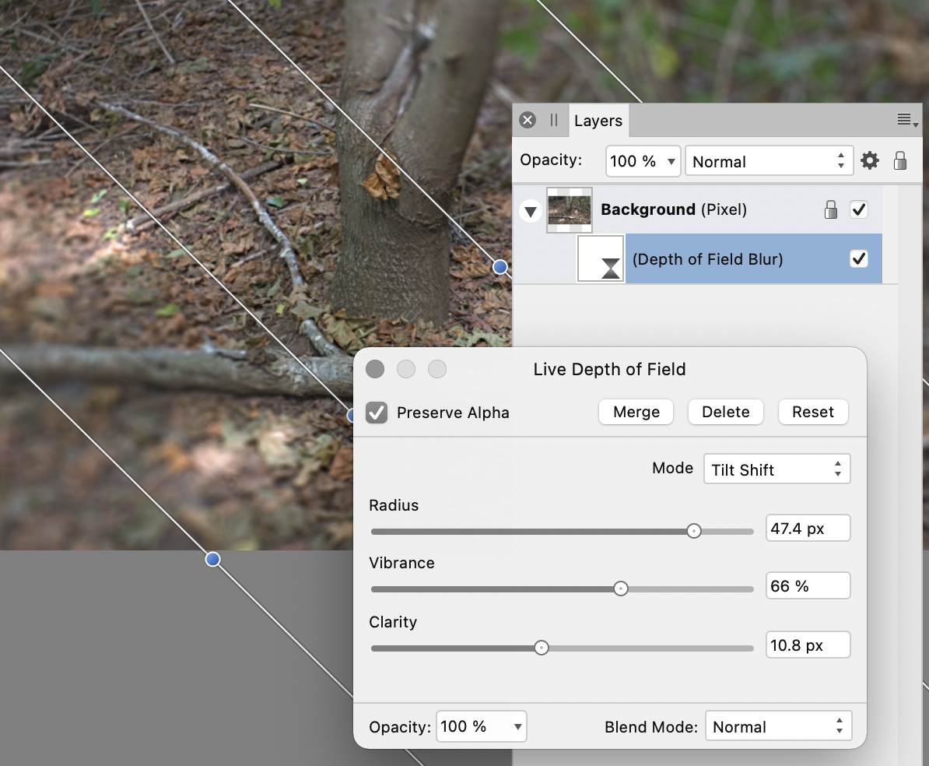Open the Mode dropdown showing Tilt Shift
Image resolution: width=929 pixels, height=766 pixels.
coord(776,469)
